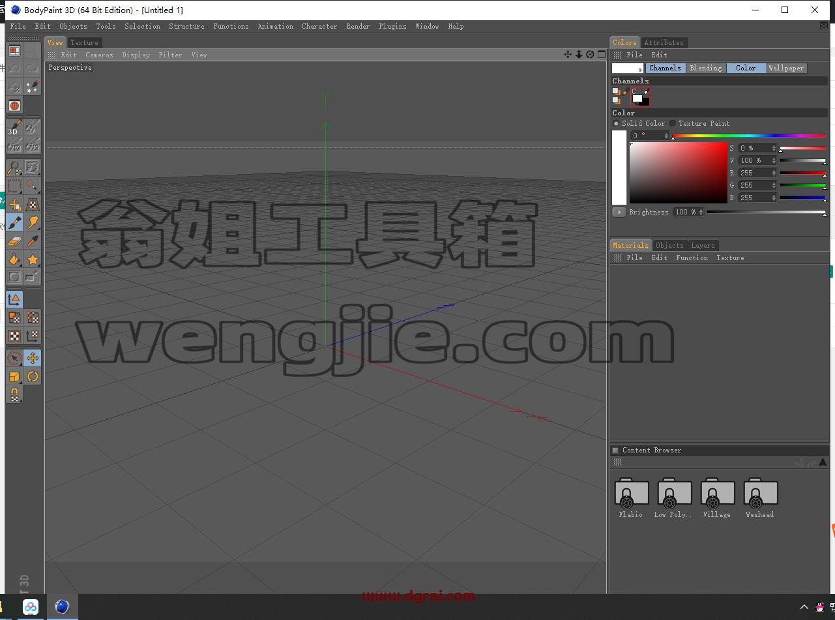The image size is (835, 620).
Task: Toggle the Content Browser panel checkbox
Action: (x=615, y=450)
